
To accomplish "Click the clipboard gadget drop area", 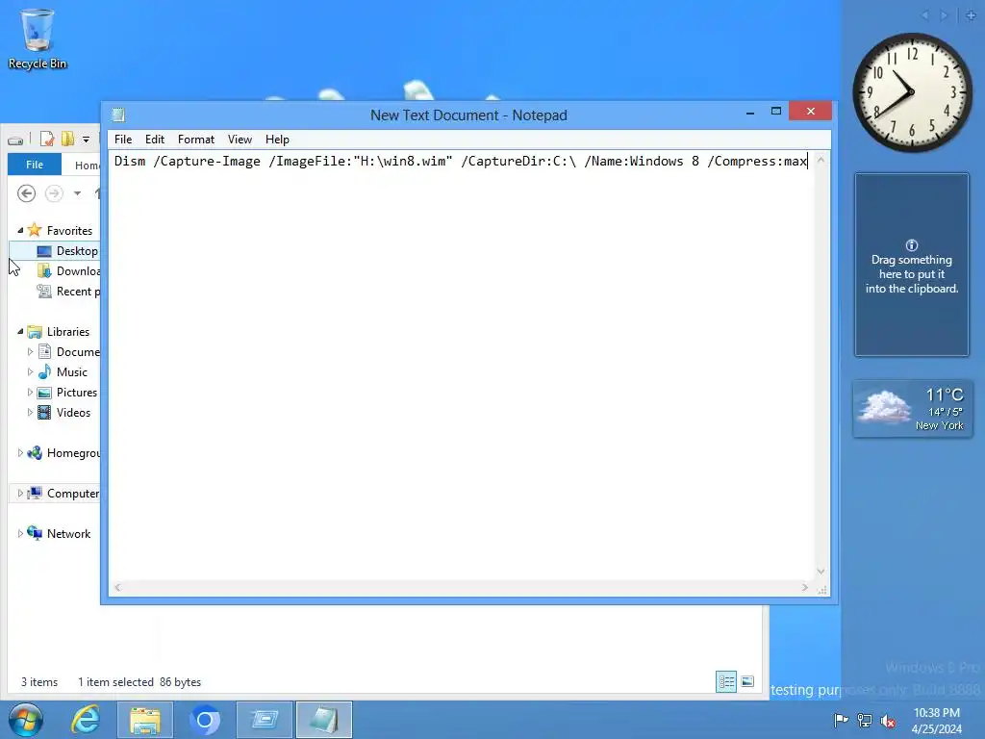I will (x=912, y=265).
